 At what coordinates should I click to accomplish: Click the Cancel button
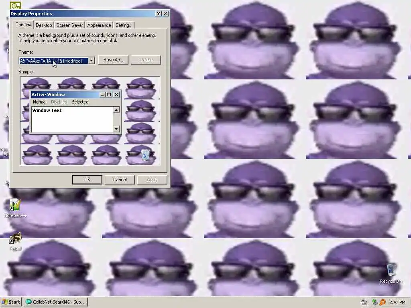pos(120,180)
